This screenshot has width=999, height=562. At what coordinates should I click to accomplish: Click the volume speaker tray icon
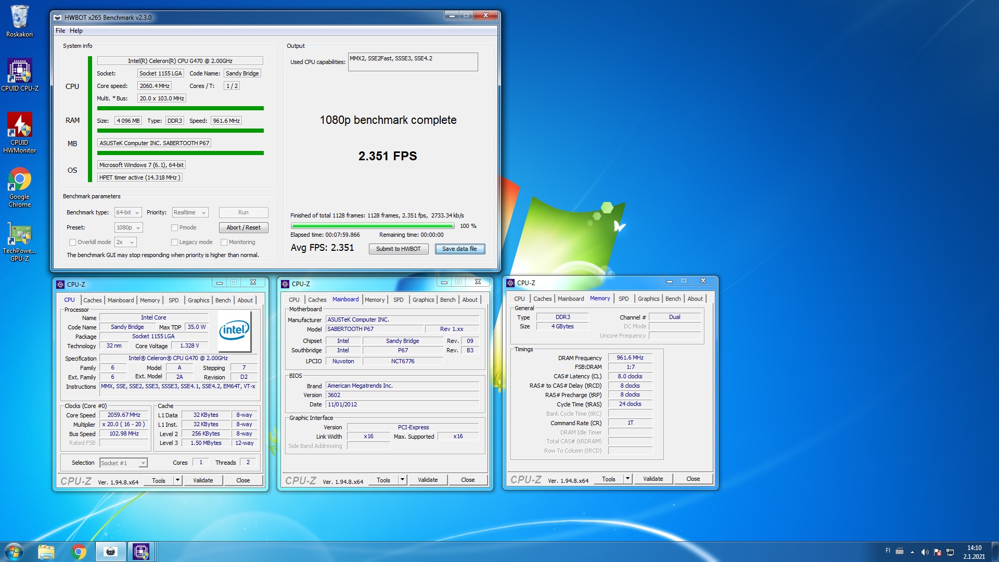coord(925,552)
